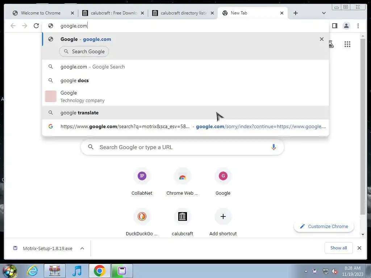
Task: Reload the page with the refresh icon
Action: pyautogui.click(x=36, y=26)
